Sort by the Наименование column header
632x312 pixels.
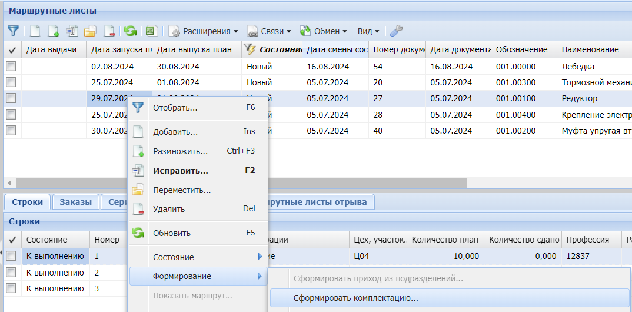coord(590,49)
